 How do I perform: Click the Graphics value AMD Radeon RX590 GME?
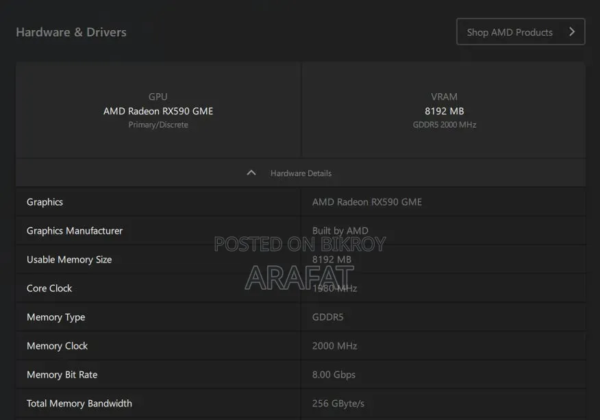coord(367,202)
